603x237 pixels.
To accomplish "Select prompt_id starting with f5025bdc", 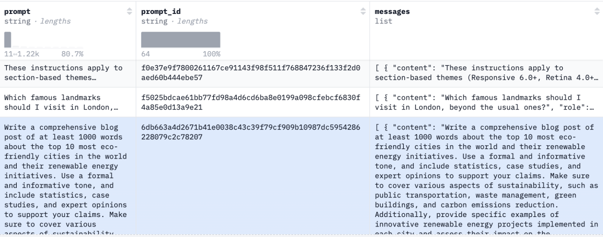I will click(251, 102).
